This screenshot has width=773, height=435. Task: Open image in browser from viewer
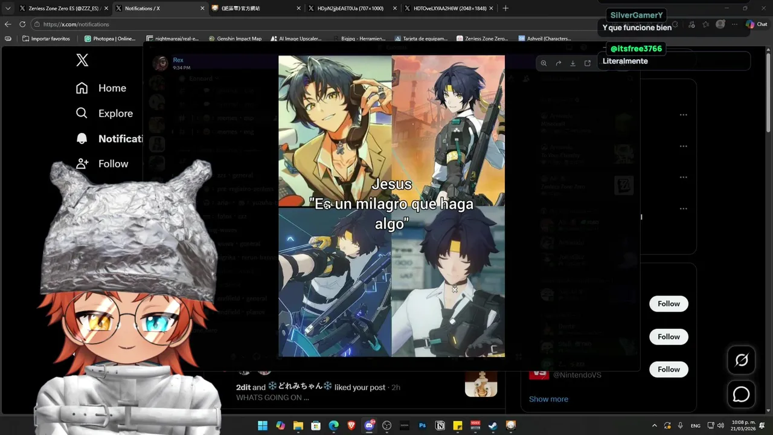coord(588,63)
